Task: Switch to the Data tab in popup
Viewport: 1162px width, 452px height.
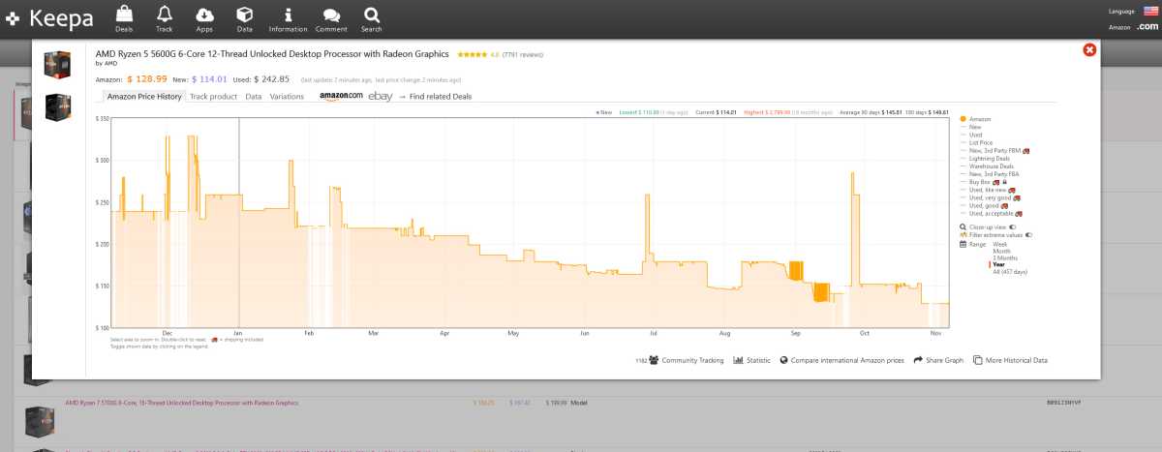Action: click(253, 97)
